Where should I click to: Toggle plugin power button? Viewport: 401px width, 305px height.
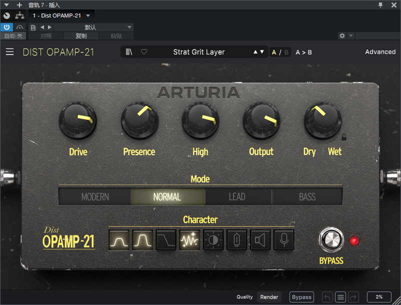[6, 27]
